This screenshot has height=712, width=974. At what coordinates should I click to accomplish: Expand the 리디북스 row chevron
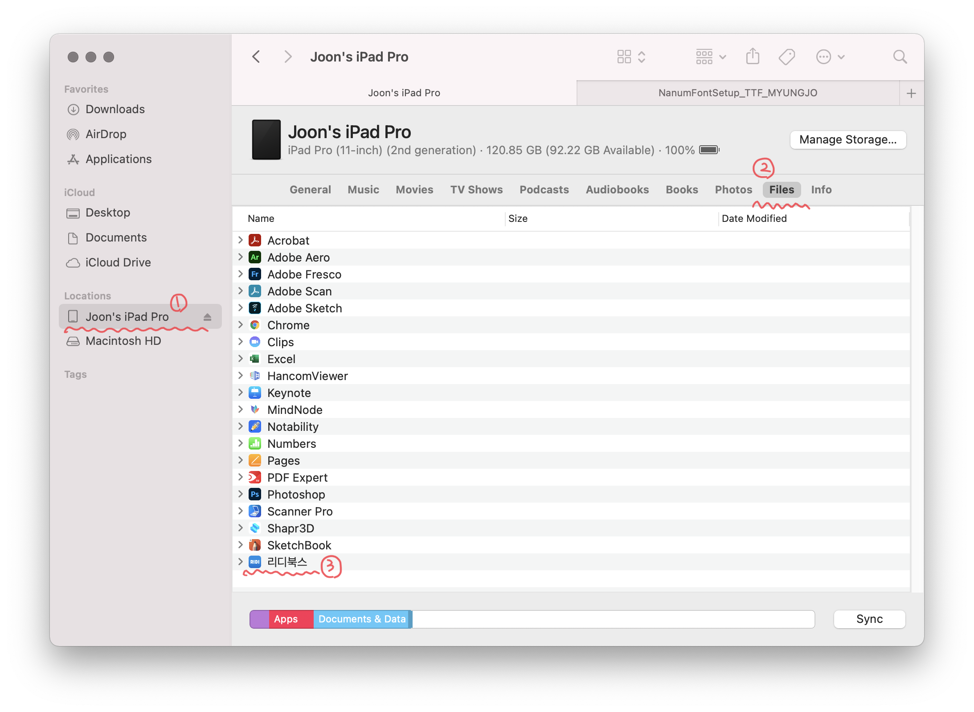241,561
